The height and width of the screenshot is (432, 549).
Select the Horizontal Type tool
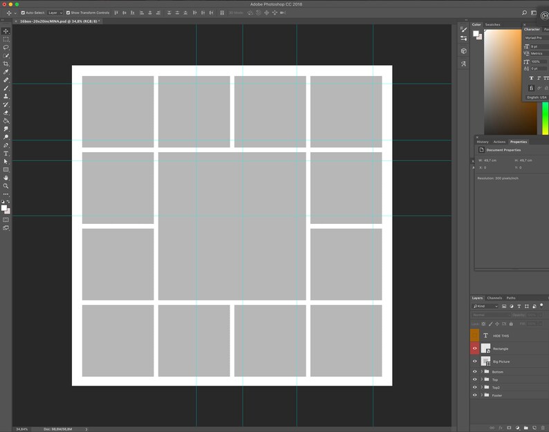pos(6,153)
